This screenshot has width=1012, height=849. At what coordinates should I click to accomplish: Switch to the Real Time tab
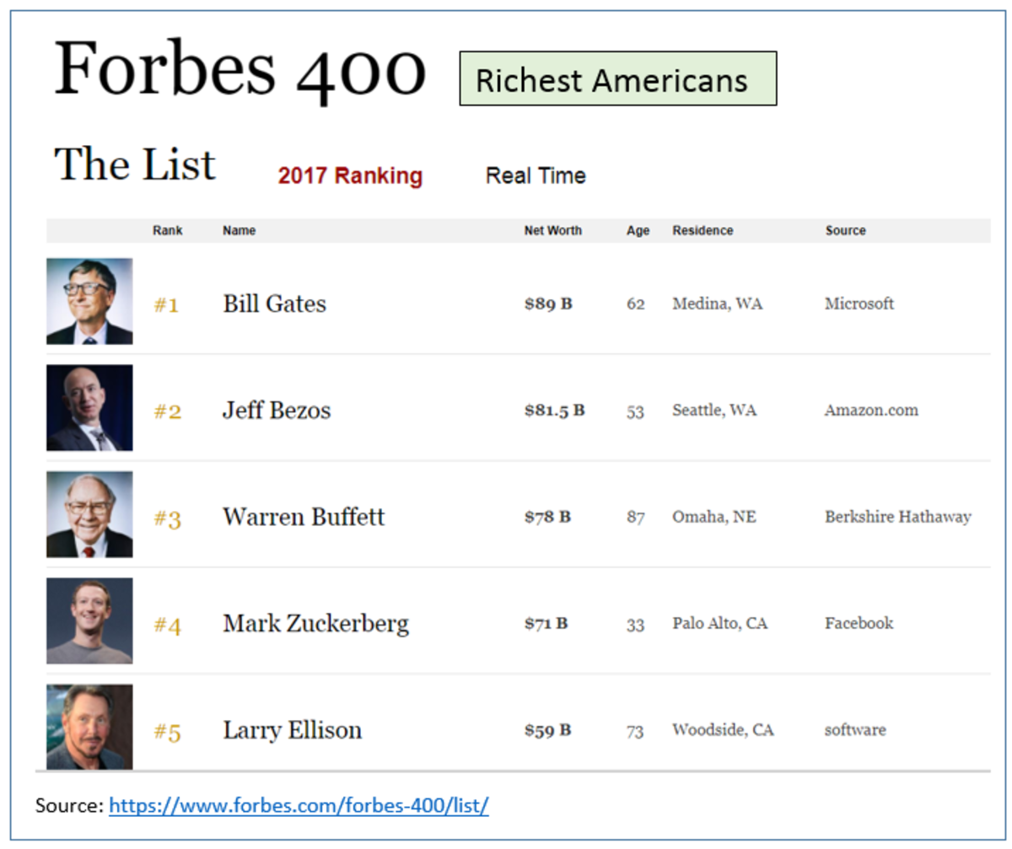536,176
